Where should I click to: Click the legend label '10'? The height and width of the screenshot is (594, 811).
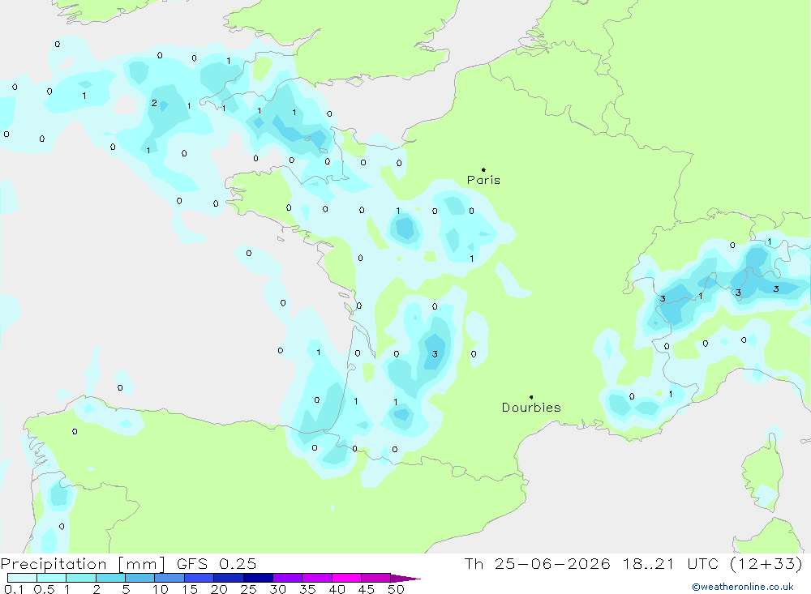(x=161, y=589)
